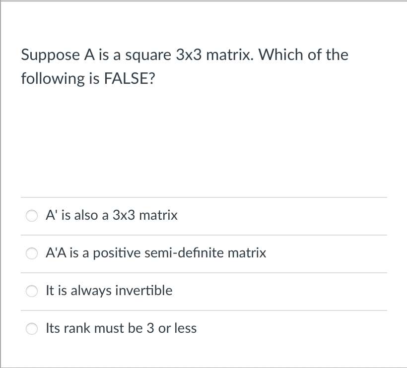The width and height of the screenshot is (407, 368).
Task: Click the word "square" in the question text
Action: 148,56
